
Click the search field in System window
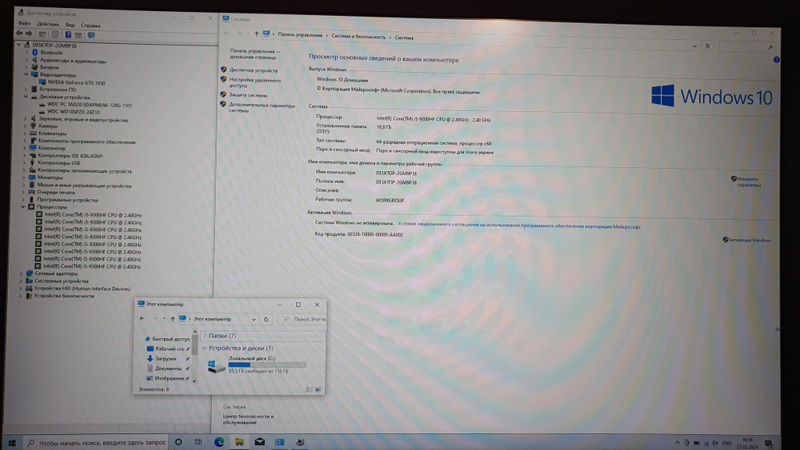(x=746, y=46)
